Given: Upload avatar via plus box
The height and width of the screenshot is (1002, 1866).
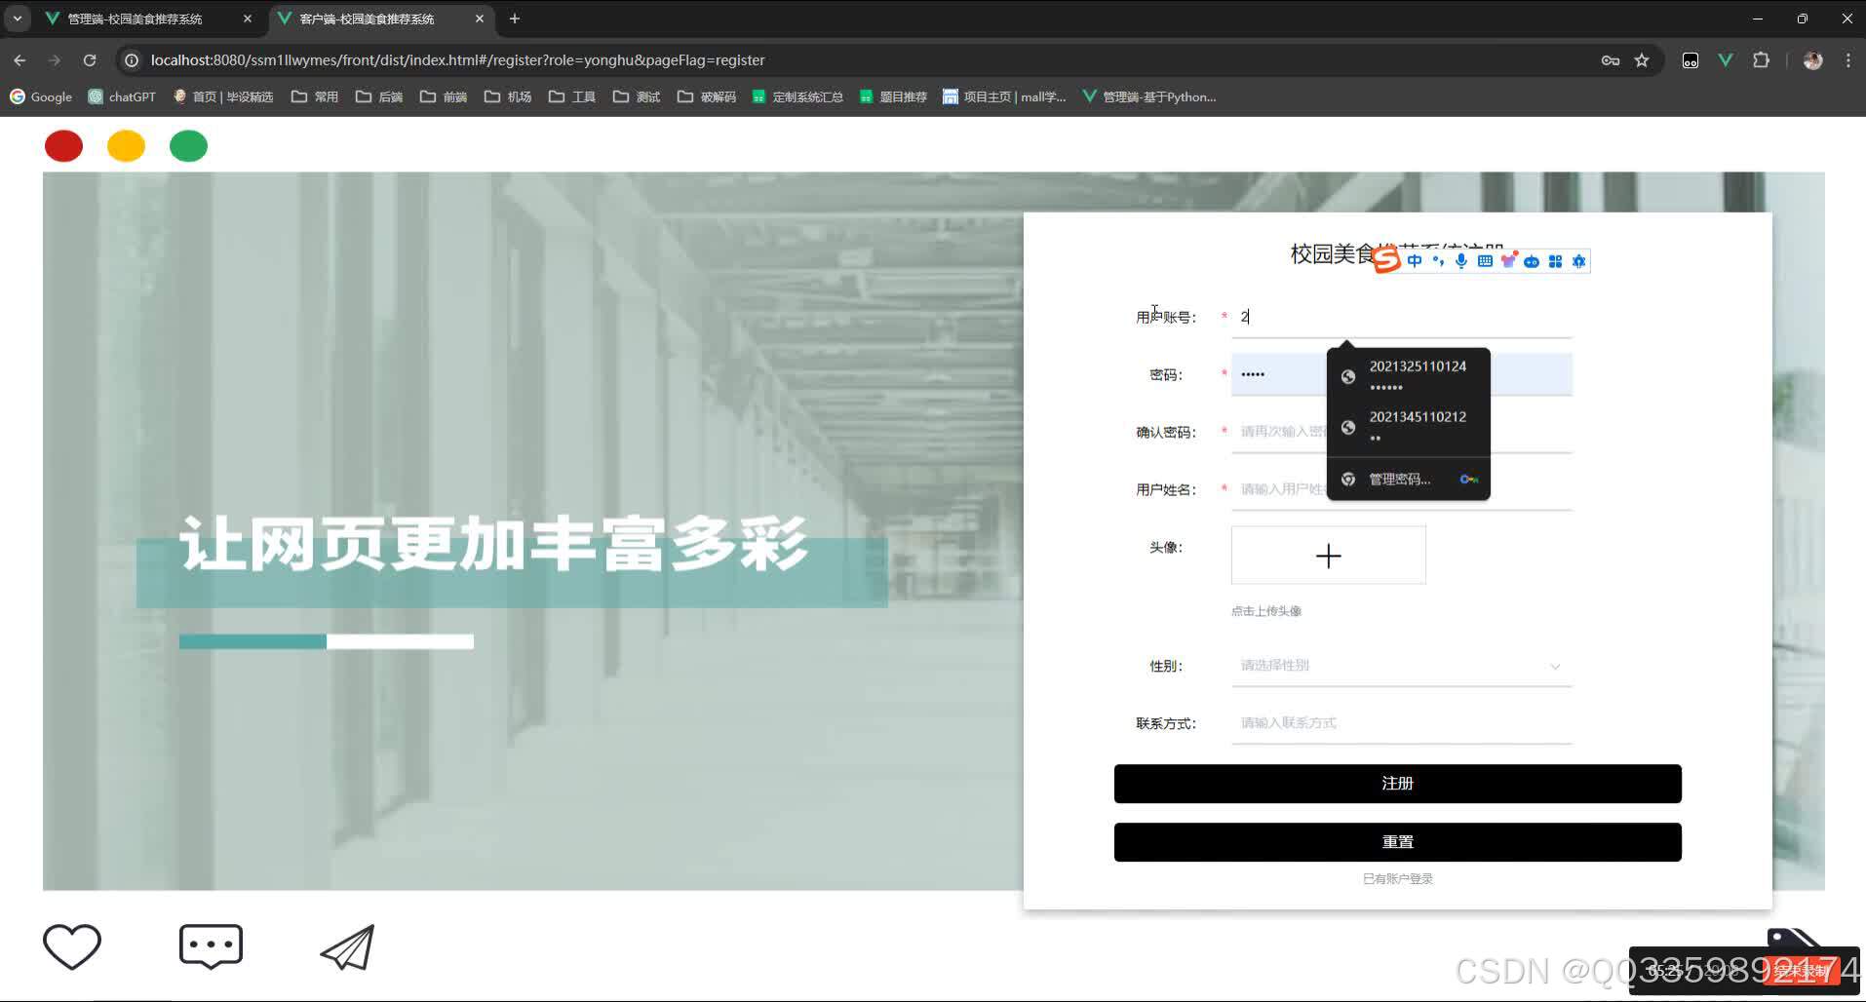Looking at the screenshot, I should click(x=1328, y=556).
